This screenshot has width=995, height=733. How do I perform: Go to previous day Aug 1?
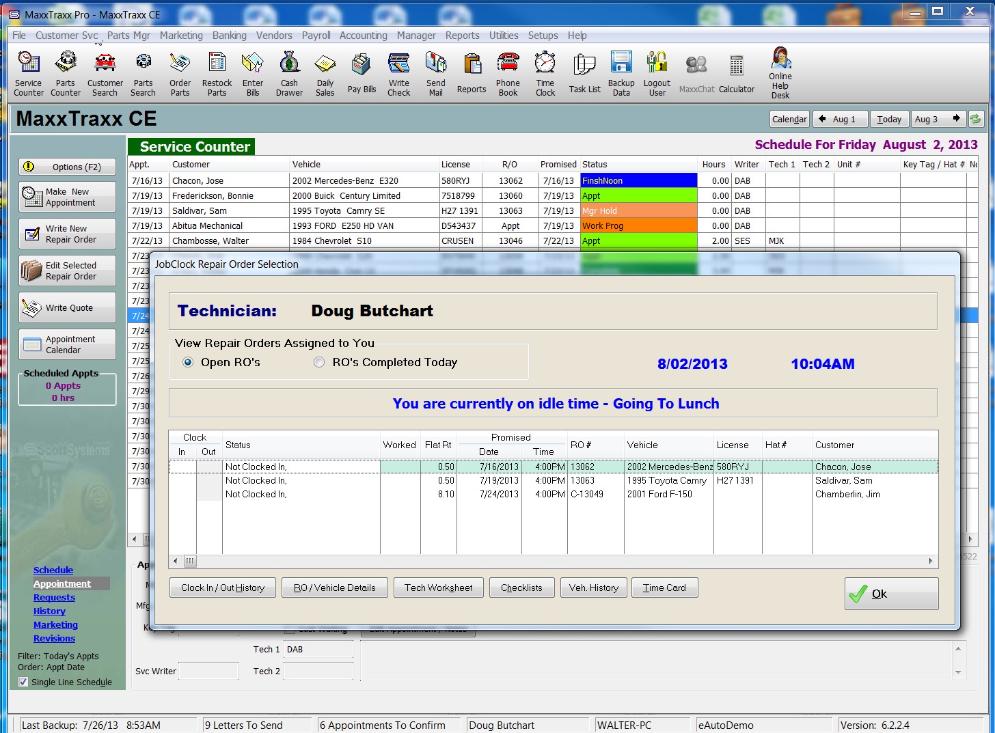click(841, 119)
